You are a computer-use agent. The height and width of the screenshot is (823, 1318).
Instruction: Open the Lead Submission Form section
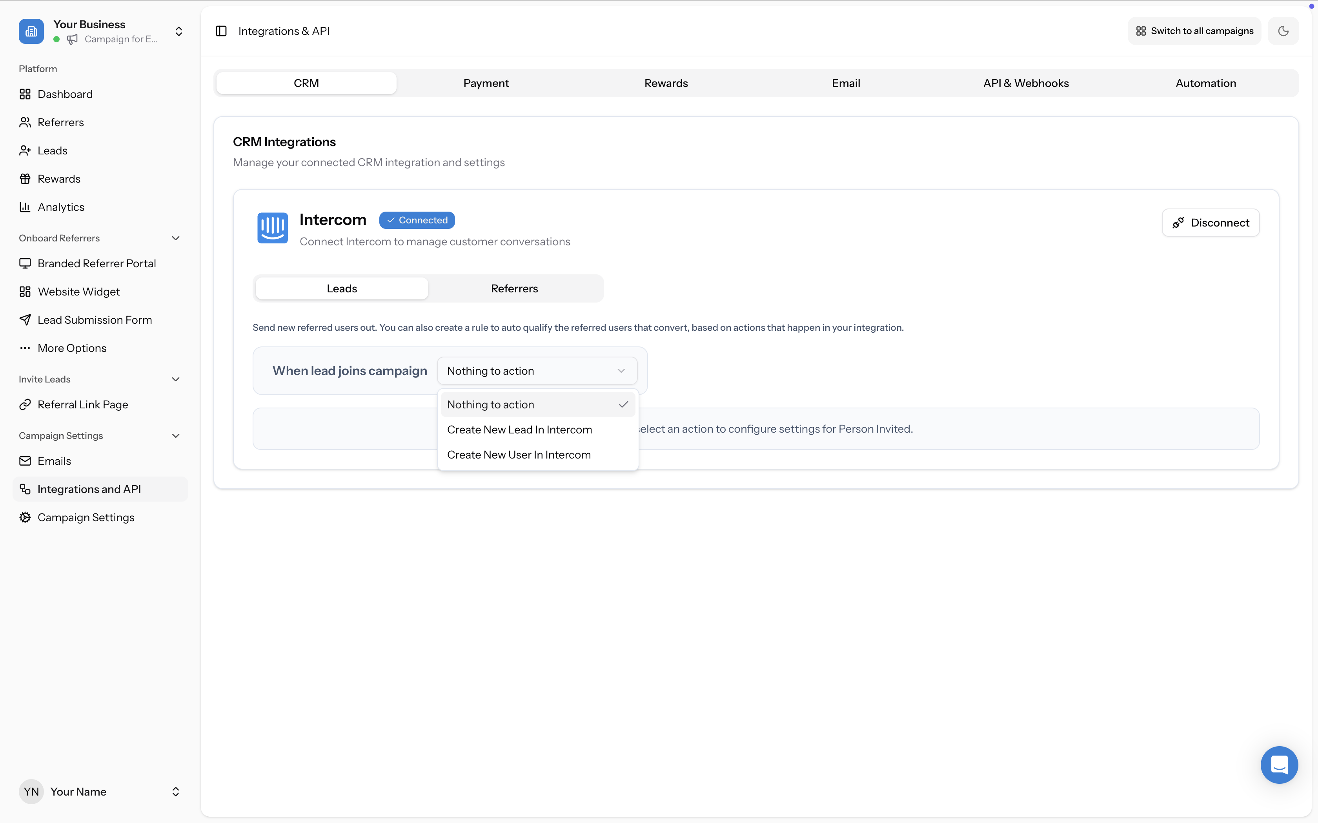click(x=95, y=319)
